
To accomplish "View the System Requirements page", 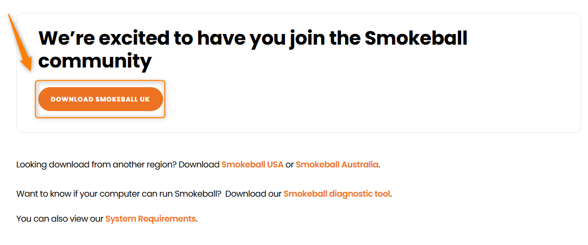I will click(151, 218).
